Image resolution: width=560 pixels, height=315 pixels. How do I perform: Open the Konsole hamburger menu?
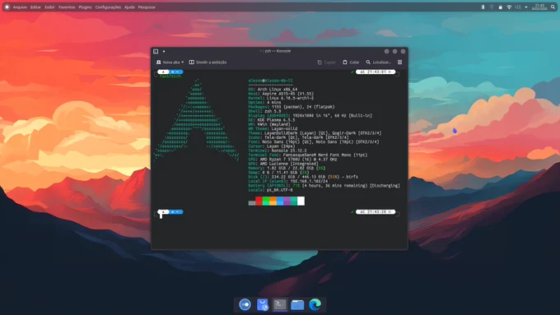point(400,62)
